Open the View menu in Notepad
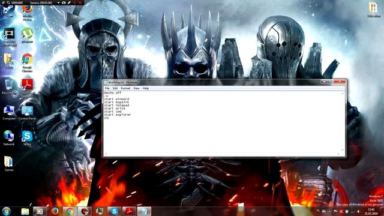The width and height of the screenshot is (384, 216). click(136, 88)
